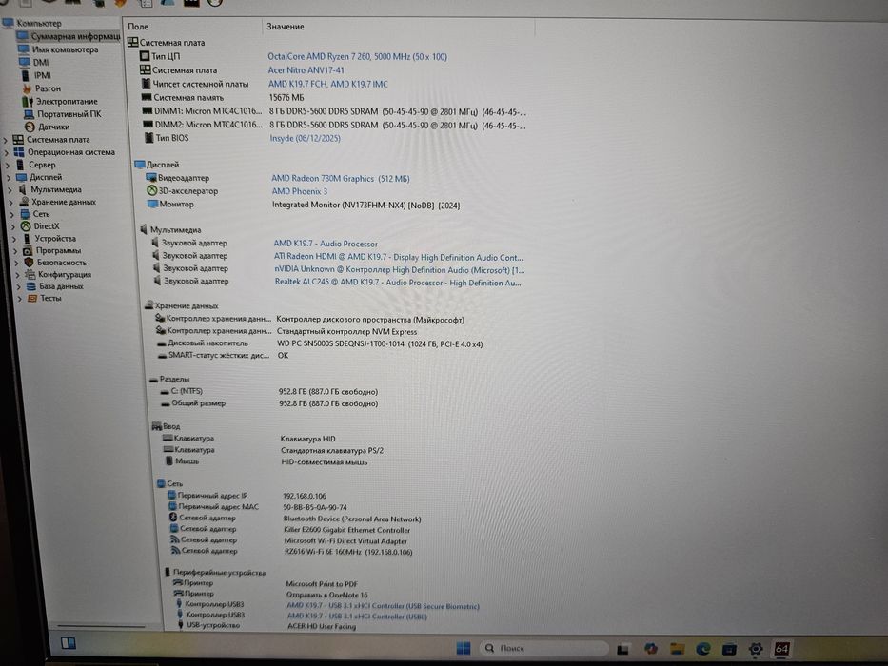Screen dimensions: 888x666
Task: Select the Клавиатура HID row
Action: tap(249, 439)
